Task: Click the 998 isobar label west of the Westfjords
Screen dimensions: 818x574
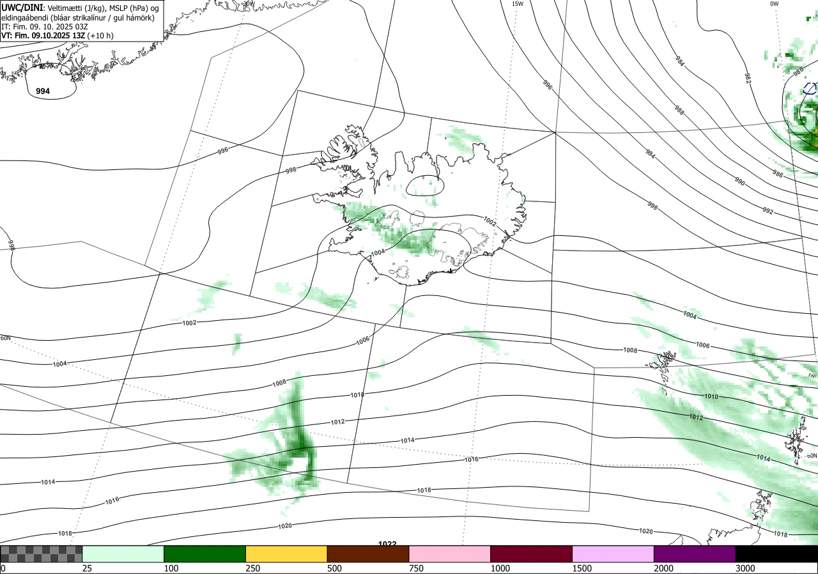Action: click(291, 170)
